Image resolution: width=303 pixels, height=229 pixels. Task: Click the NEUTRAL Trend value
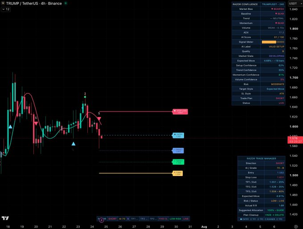(277, 18)
